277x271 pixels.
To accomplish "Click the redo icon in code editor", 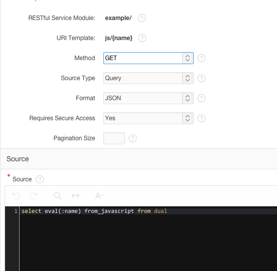I will pos(34,196).
